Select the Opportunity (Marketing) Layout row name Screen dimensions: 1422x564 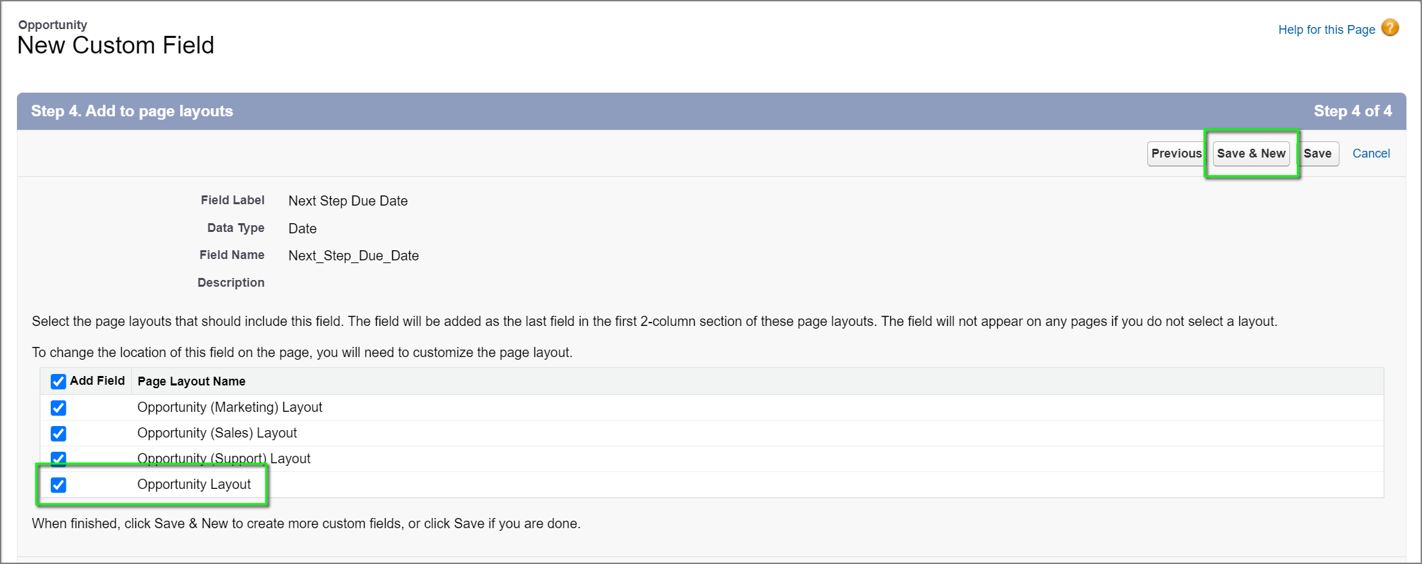[229, 407]
